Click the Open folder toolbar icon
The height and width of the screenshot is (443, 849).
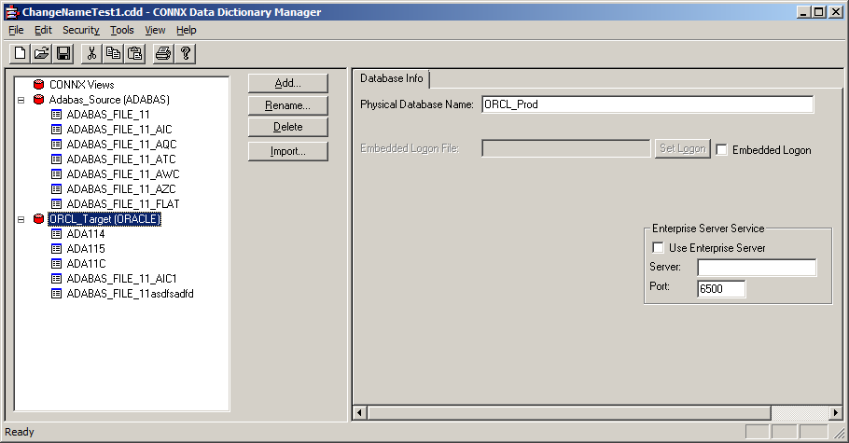pos(42,53)
